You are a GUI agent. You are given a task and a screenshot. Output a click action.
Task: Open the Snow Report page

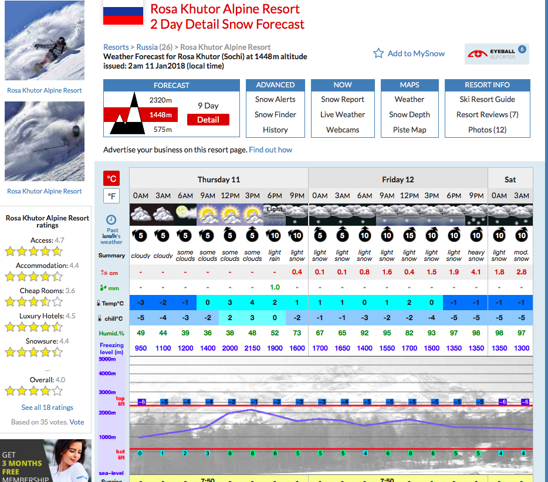pyautogui.click(x=343, y=100)
